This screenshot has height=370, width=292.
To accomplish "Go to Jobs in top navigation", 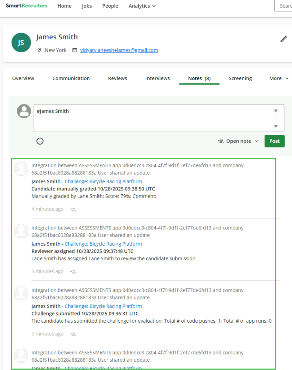I will click(x=87, y=6).
